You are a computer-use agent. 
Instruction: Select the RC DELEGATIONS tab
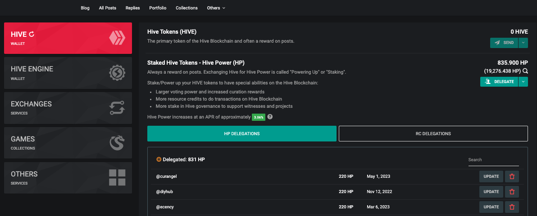[x=433, y=133]
